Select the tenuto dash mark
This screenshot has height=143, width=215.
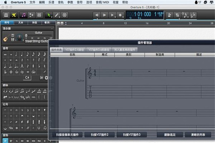[11, 116]
